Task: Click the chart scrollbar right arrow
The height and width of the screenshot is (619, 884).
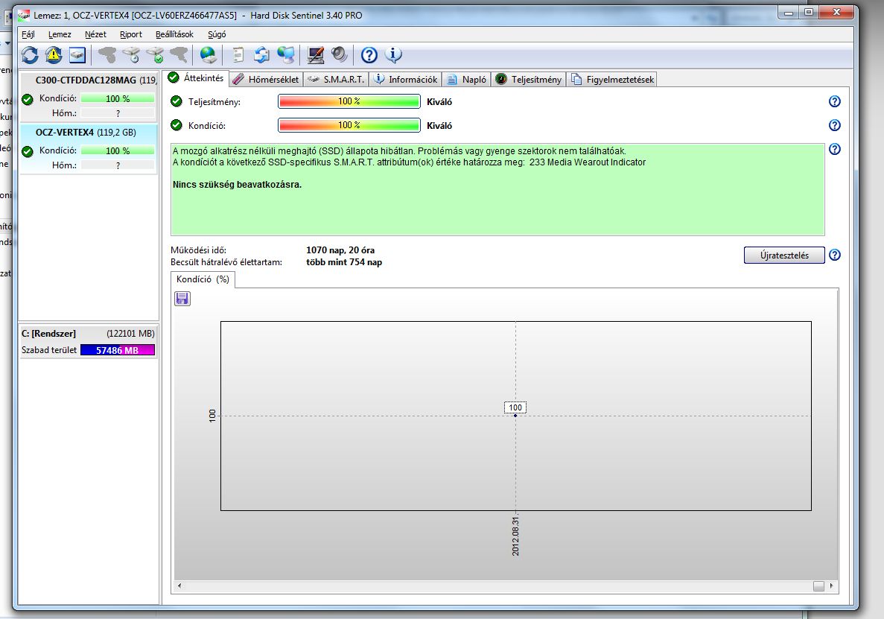Action: 832,585
